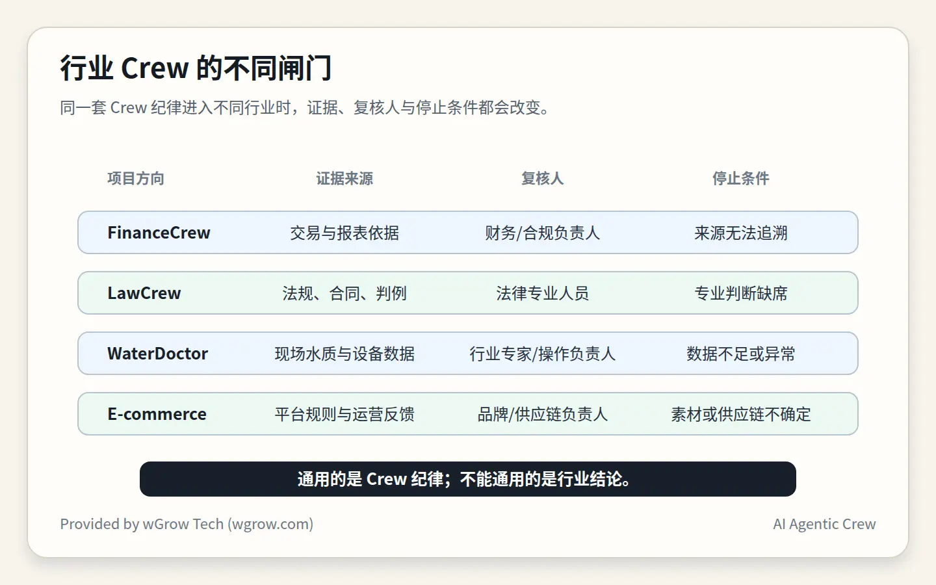The image size is (936, 585).
Task: Click the title 行业 Crew 的不同闸门
Action: pos(196,68)
